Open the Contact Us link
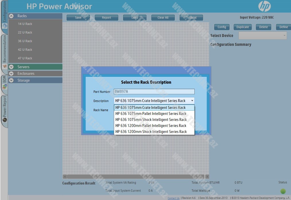Viewport: 291px width, 200px height. tap(173, 198)
